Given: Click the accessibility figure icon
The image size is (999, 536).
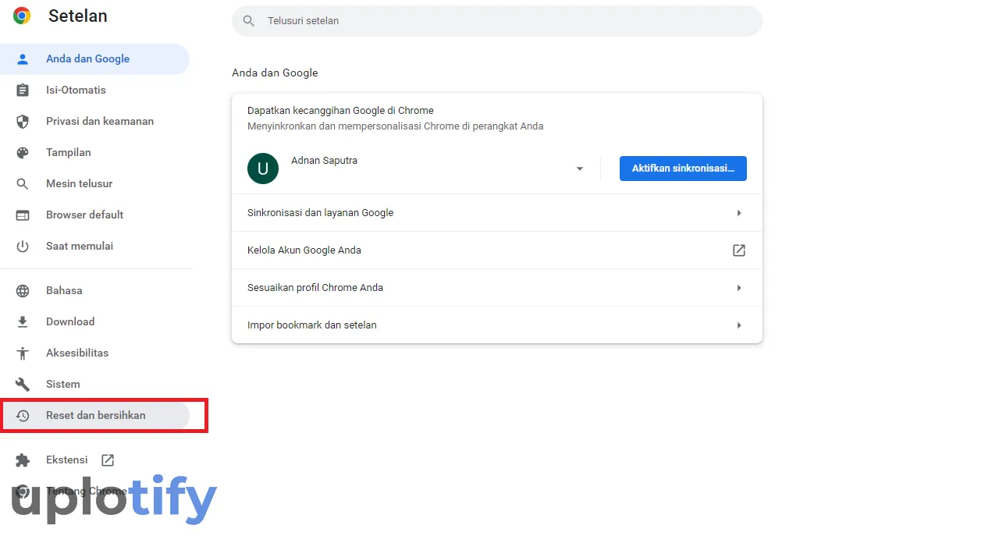Looking at the screenshot, I should pos(23,353).
